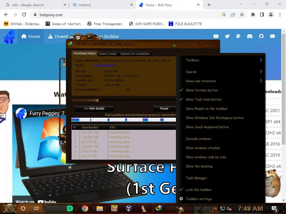Open Bob Pony's GitHub icon in the header
This screenshot has width=286, height=214.
(261, 36)
